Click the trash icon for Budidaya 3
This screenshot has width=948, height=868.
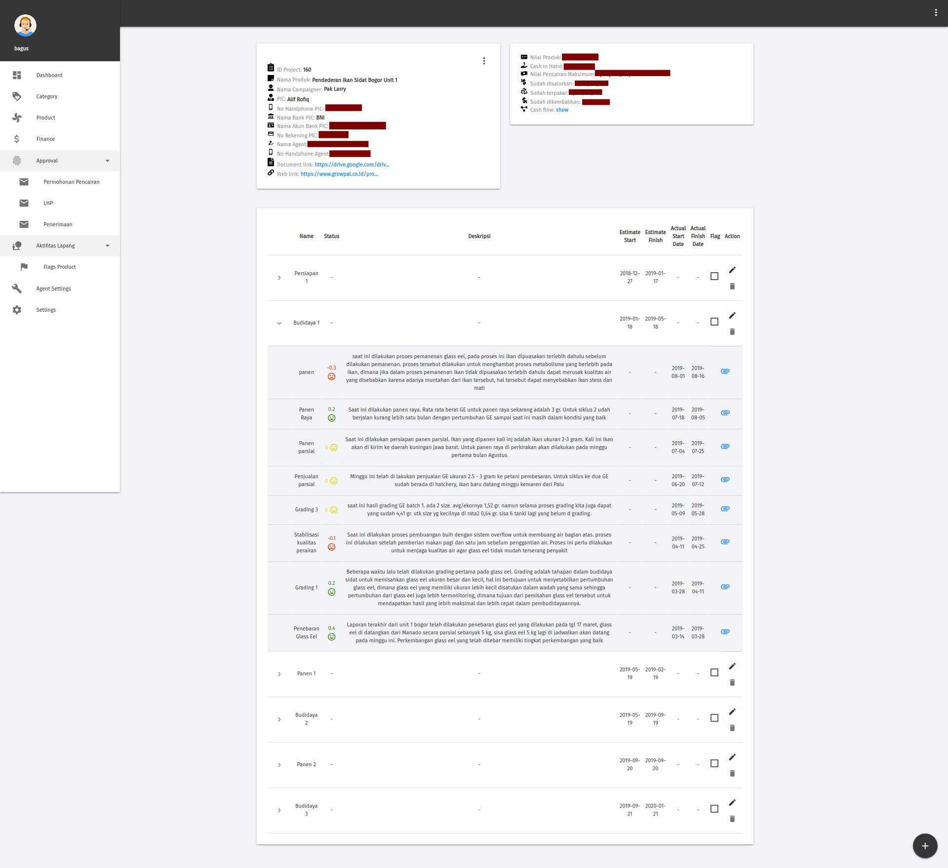click(732, 819)
